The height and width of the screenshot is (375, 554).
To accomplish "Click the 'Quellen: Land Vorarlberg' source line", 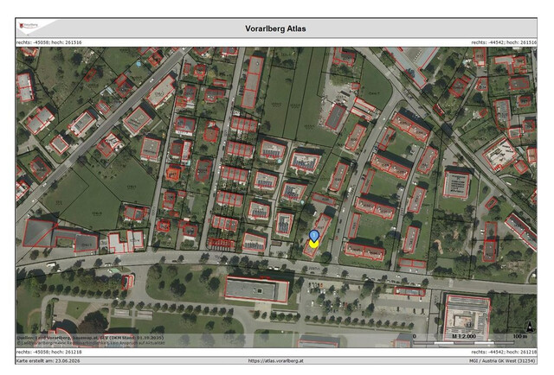I will pyautogui.click(x=91, y=338).
